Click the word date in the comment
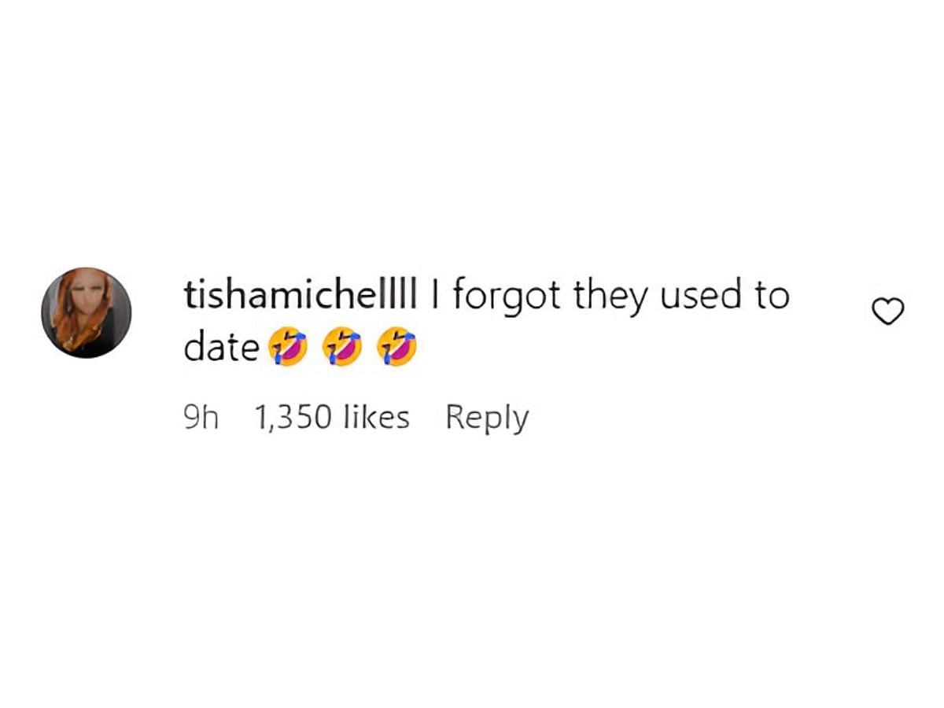The image size is (944, 708). coord(221,348)
